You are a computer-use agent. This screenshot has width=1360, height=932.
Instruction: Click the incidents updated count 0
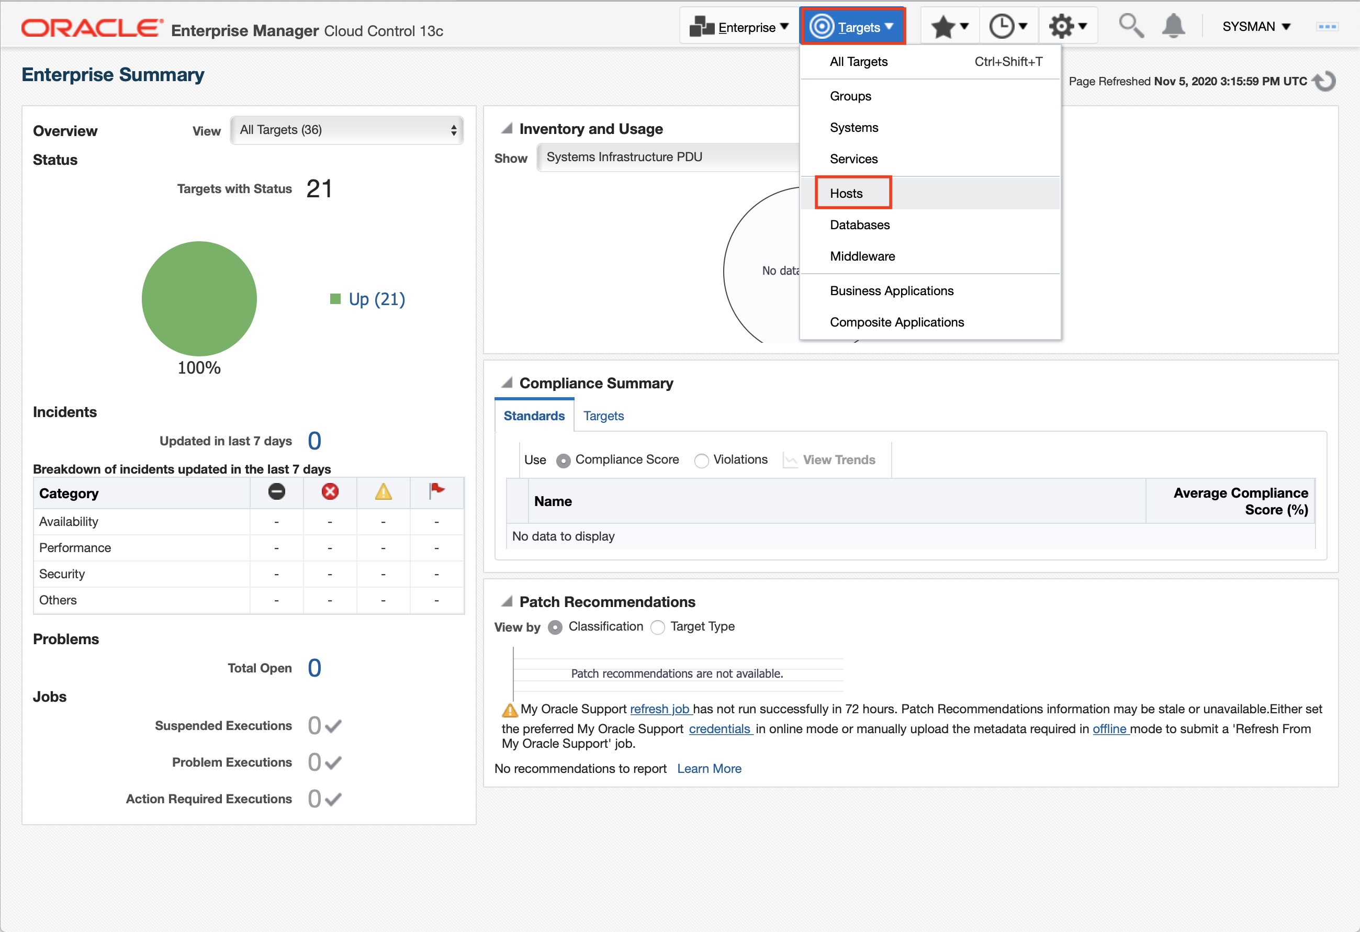click(314, 441)
